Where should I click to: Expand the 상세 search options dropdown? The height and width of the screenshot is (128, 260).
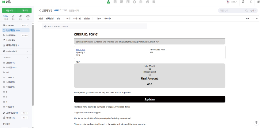pos(253,10)
